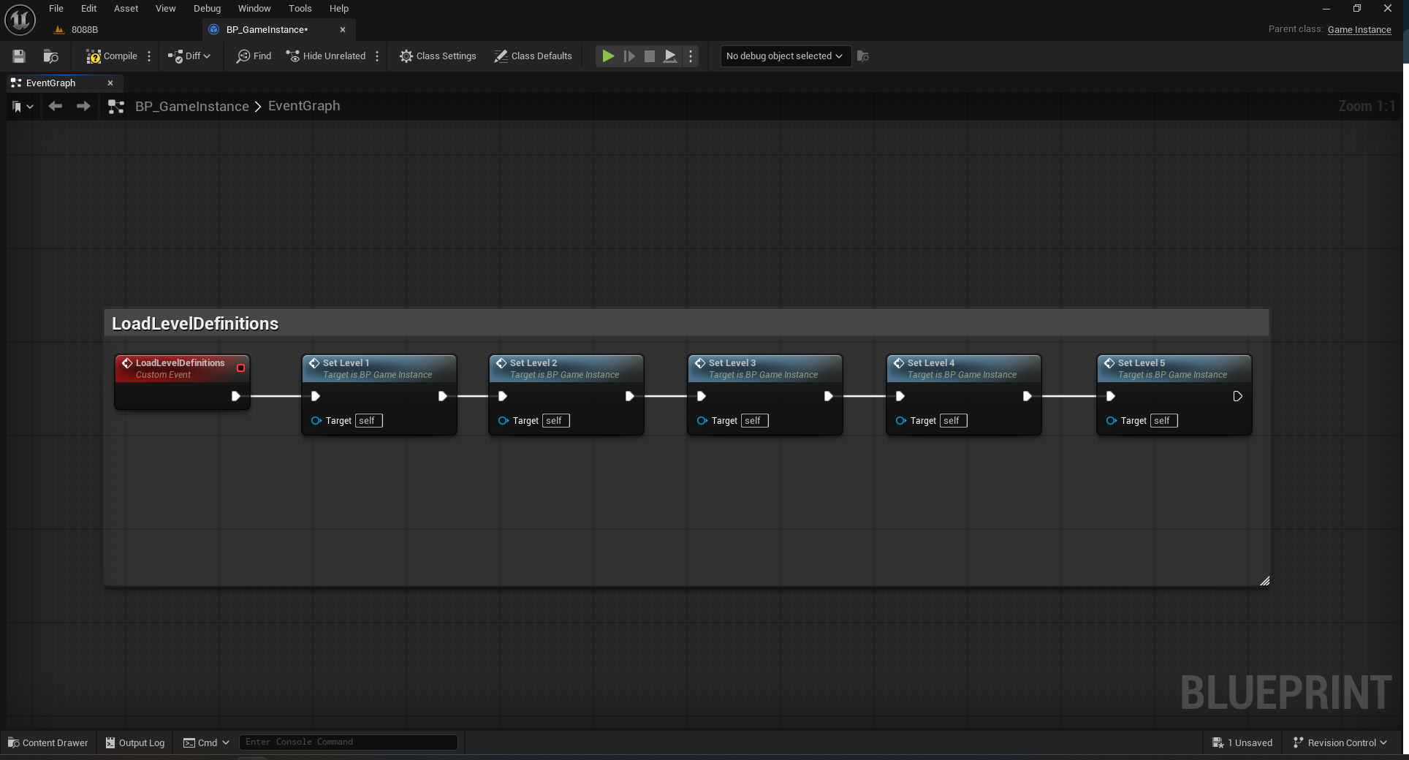
Task: Open the Diff dropdown
Action: [x=189, y=56]
